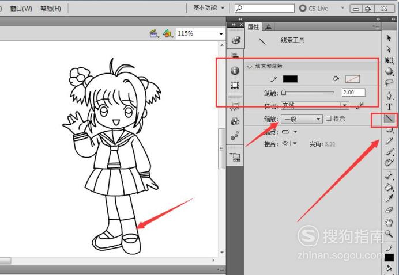Select the Text tool
The width and height of the screenshot is (399, 275).
[389, 106]
